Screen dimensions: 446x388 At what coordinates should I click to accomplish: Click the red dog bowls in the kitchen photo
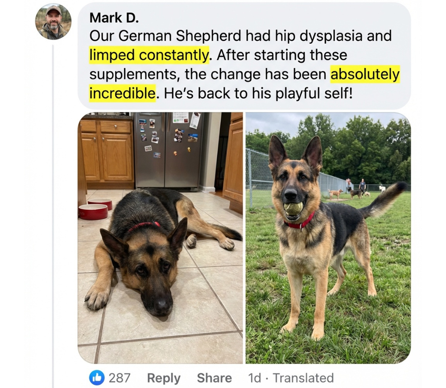click(95, 209)
